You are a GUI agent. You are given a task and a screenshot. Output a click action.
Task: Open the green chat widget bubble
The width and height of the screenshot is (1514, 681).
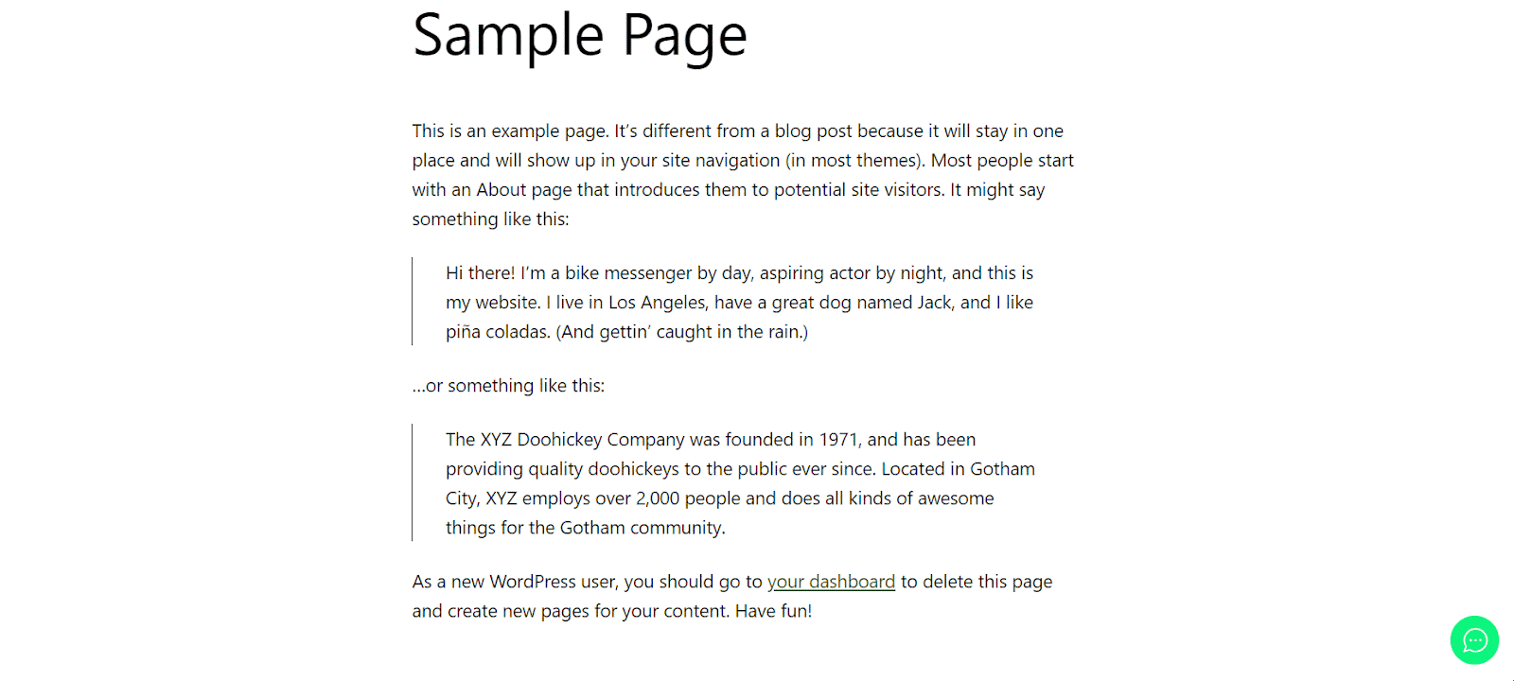[1474, 640]
